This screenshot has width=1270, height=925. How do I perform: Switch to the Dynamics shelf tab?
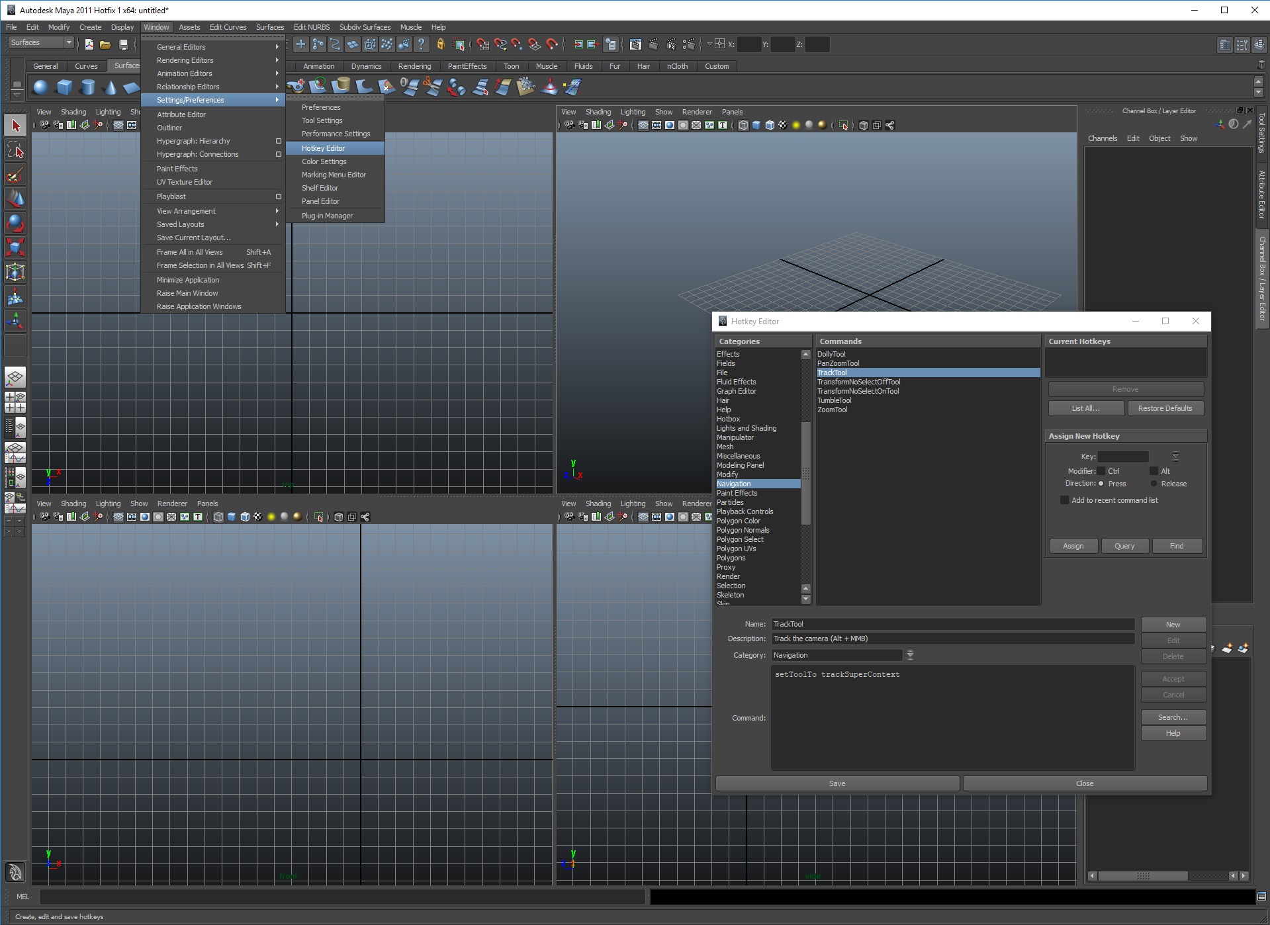point(366,66)
